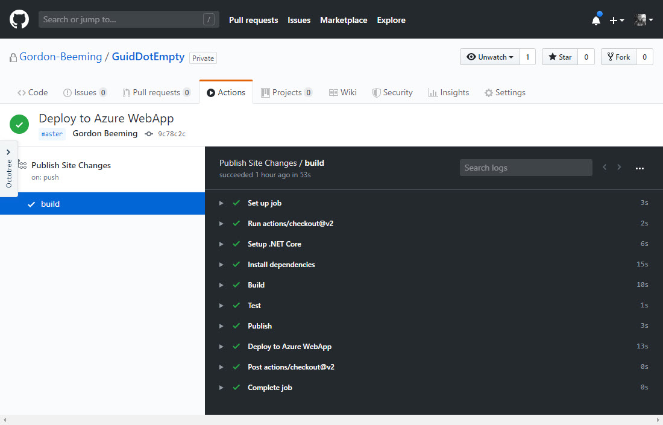Click the Deploy to Azure WebApp step name
Image resolution: width=663 pixels, height=425 pixels.
(290, 347)
